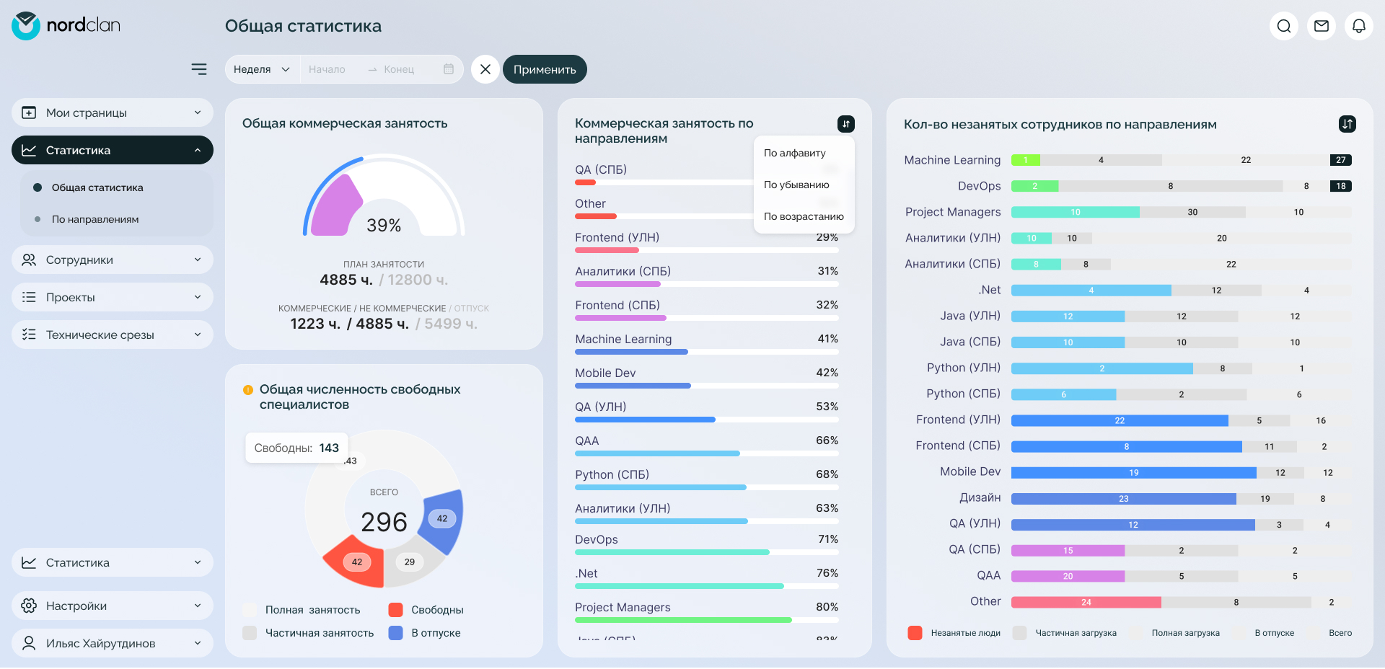Click the user avatar icon for Ильяс Хайрутдинов
Image resolution: width=1385 pixels, height=669 pixels.
pyautogui.click(x=29, y=643)
